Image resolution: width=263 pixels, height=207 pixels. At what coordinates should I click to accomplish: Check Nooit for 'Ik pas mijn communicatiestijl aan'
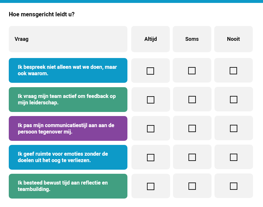tap(233, 128)
